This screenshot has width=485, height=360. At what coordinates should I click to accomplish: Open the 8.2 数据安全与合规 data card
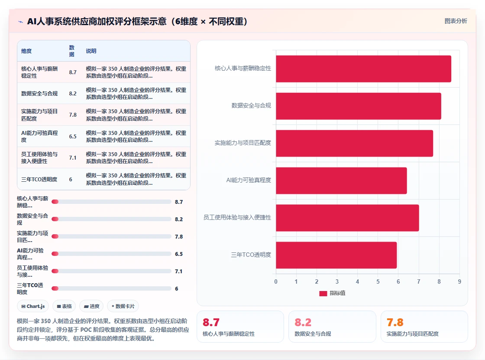[332, 327]
